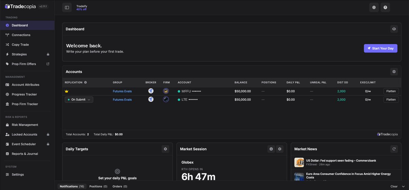The image size is (409, 190).
Task: Open Event Scheduler page
Action: coord(27,144)
